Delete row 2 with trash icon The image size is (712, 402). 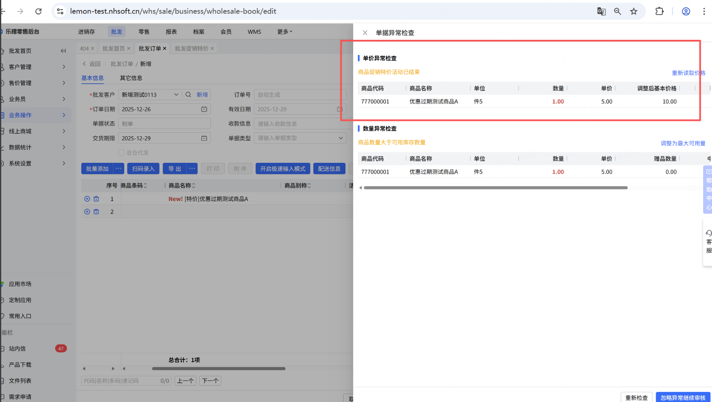[96, 211]
